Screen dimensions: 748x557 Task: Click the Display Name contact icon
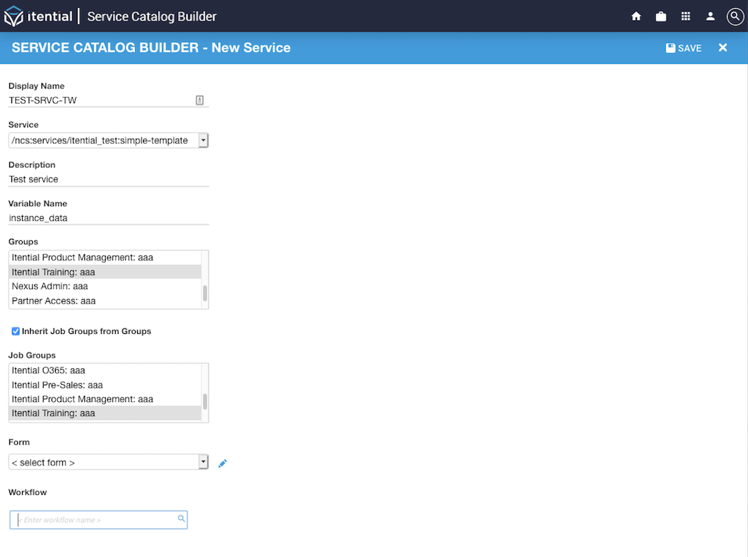click(200, 100)
